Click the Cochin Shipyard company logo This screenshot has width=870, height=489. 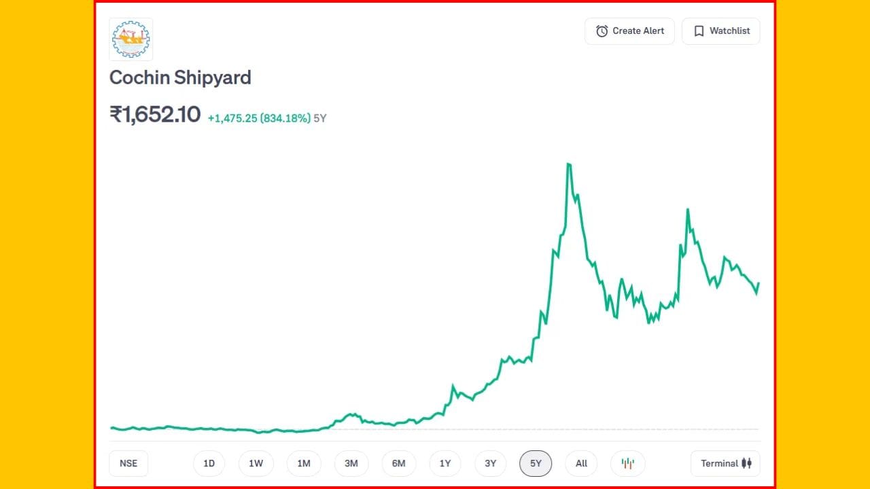[x=131, y=39]
